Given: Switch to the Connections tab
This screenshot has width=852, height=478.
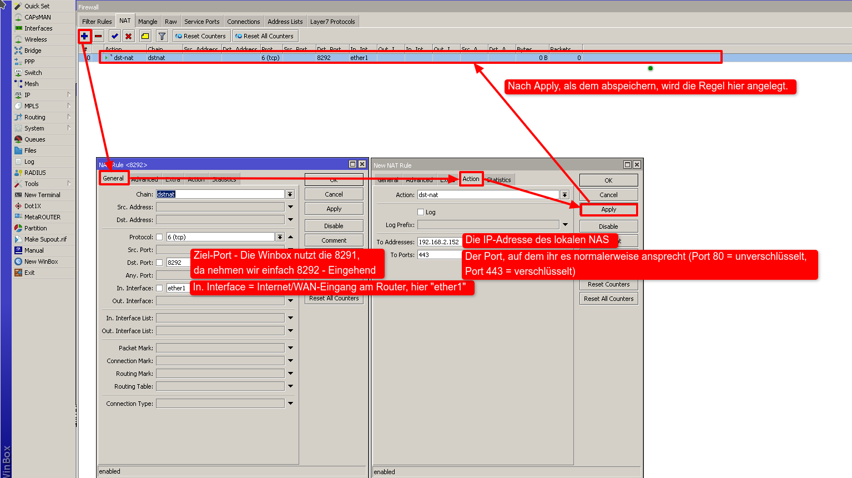Looking at the screenshot, I should pyautogui.click(x=244, y=22).
